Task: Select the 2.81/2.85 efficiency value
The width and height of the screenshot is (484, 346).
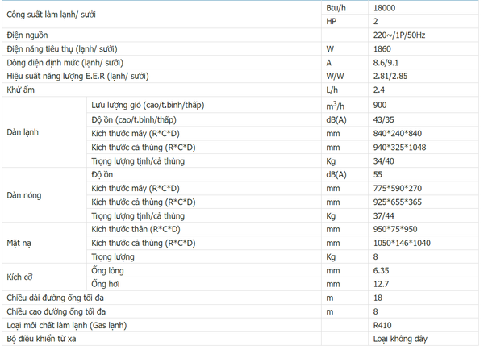Action: click(388, 76)
